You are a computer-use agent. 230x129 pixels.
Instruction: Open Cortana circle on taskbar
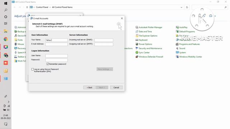tap(6, 17)
